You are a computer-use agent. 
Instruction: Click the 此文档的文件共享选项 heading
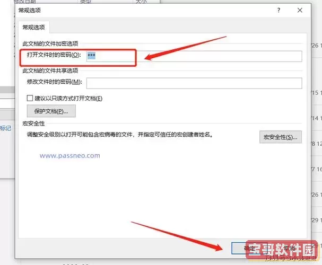(x=50, y=70)
